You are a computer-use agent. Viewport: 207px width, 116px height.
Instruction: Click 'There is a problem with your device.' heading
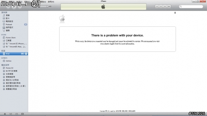[x=117, y=35]
